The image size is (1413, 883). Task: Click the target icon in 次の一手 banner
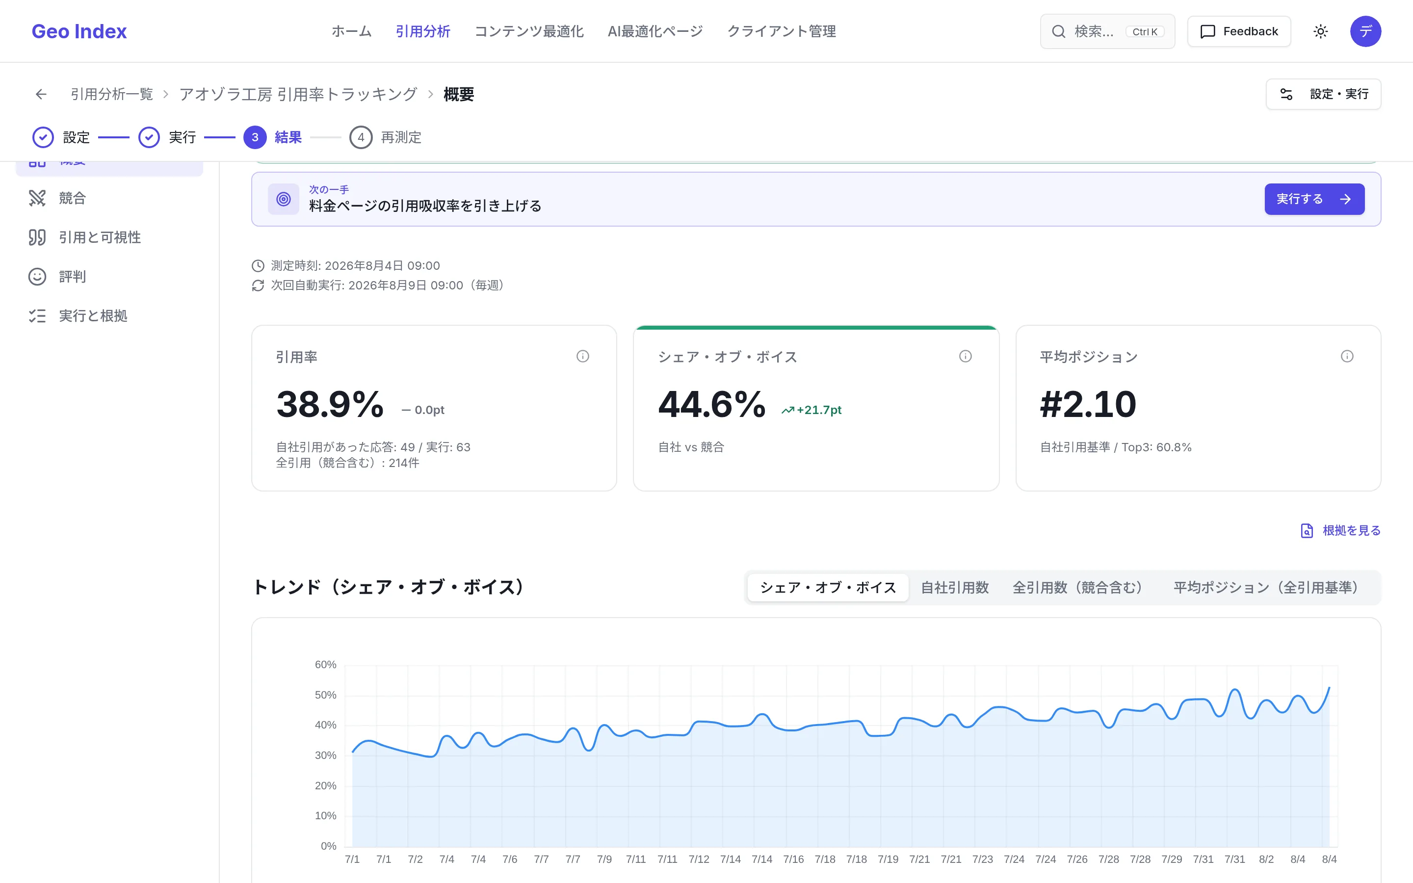(x=283, y=199)
